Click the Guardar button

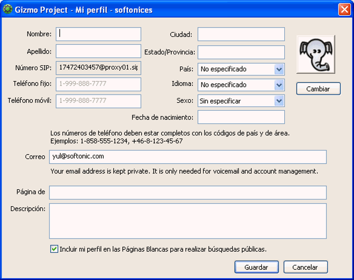[x=256, y=267]
